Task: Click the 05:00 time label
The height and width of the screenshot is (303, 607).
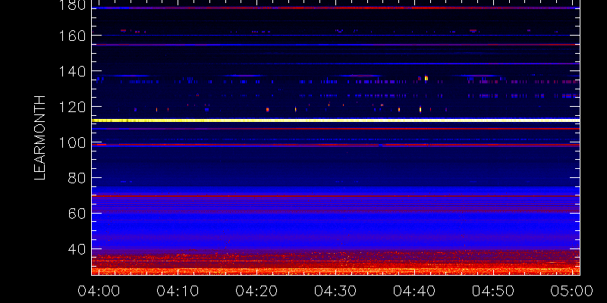Action: [x=572, y=291]
